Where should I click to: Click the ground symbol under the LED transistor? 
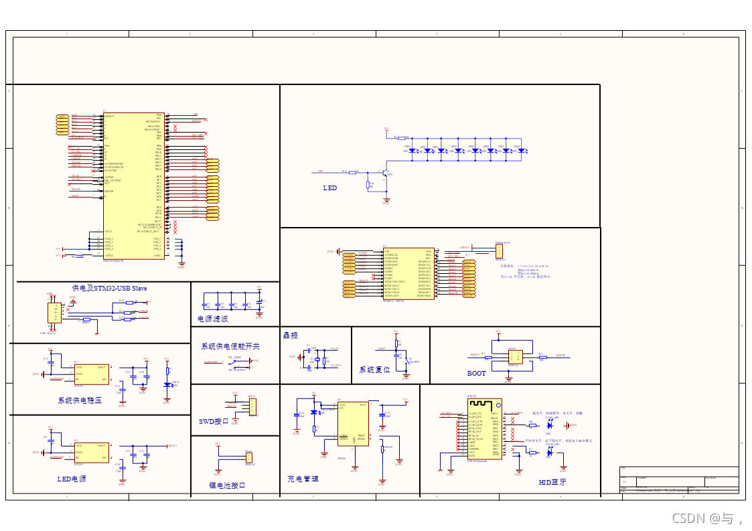(x=386, y=199)
